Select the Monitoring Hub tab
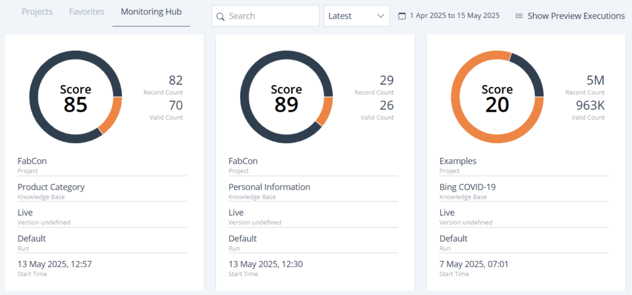Image resolution: width=632 pixels, height=295 pixels. 151,12
